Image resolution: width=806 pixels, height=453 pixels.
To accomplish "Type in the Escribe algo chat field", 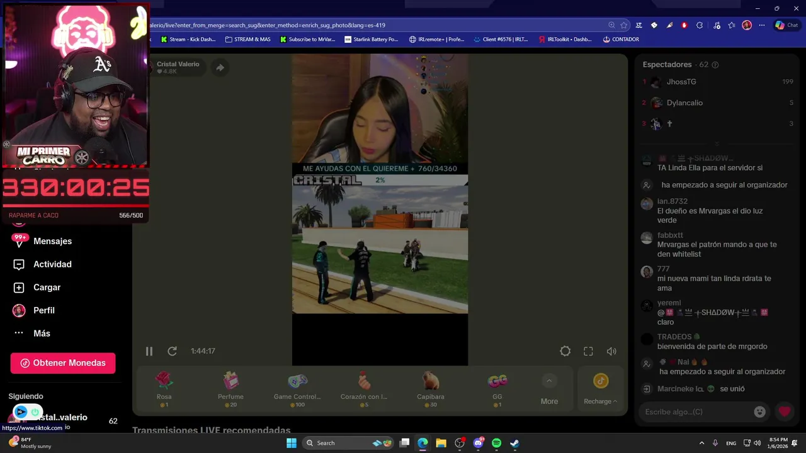I will [x=695, y=411].
